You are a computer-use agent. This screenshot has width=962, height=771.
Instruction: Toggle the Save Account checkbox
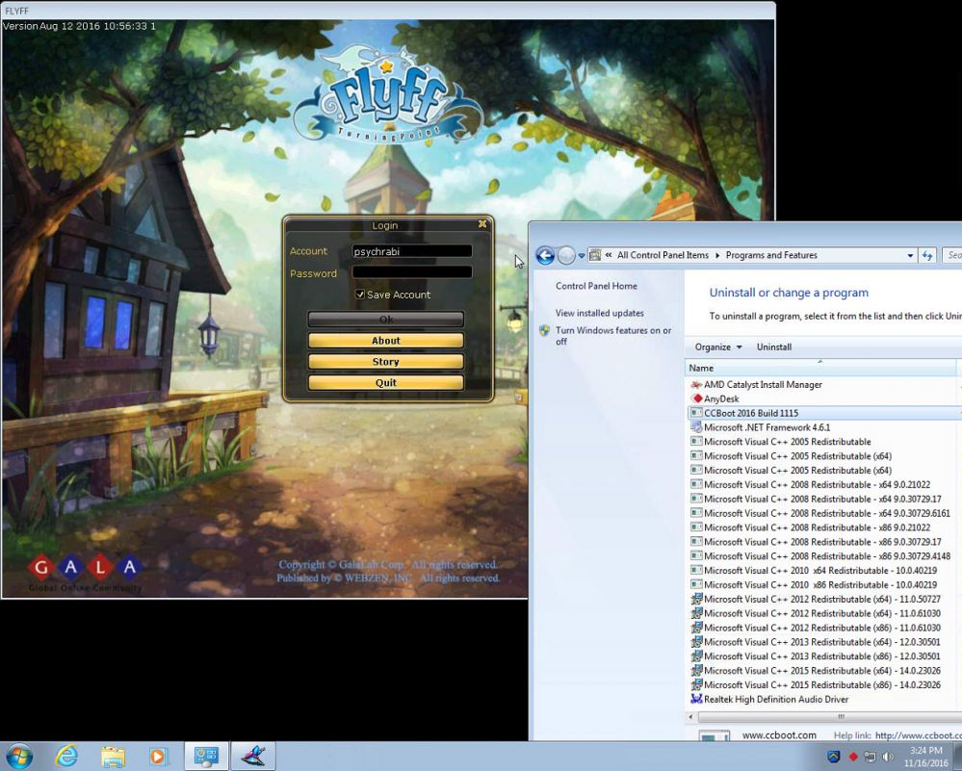pyautogui.click(x=360, y=295)
